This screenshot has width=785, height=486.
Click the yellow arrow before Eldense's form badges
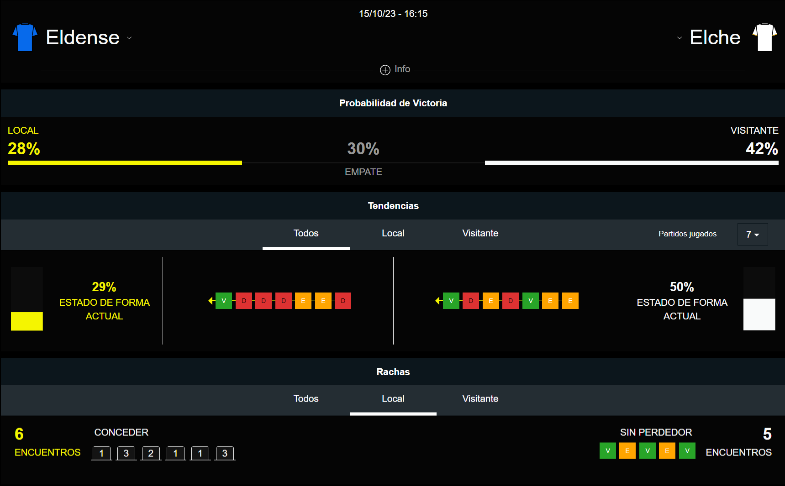(211, 301)
